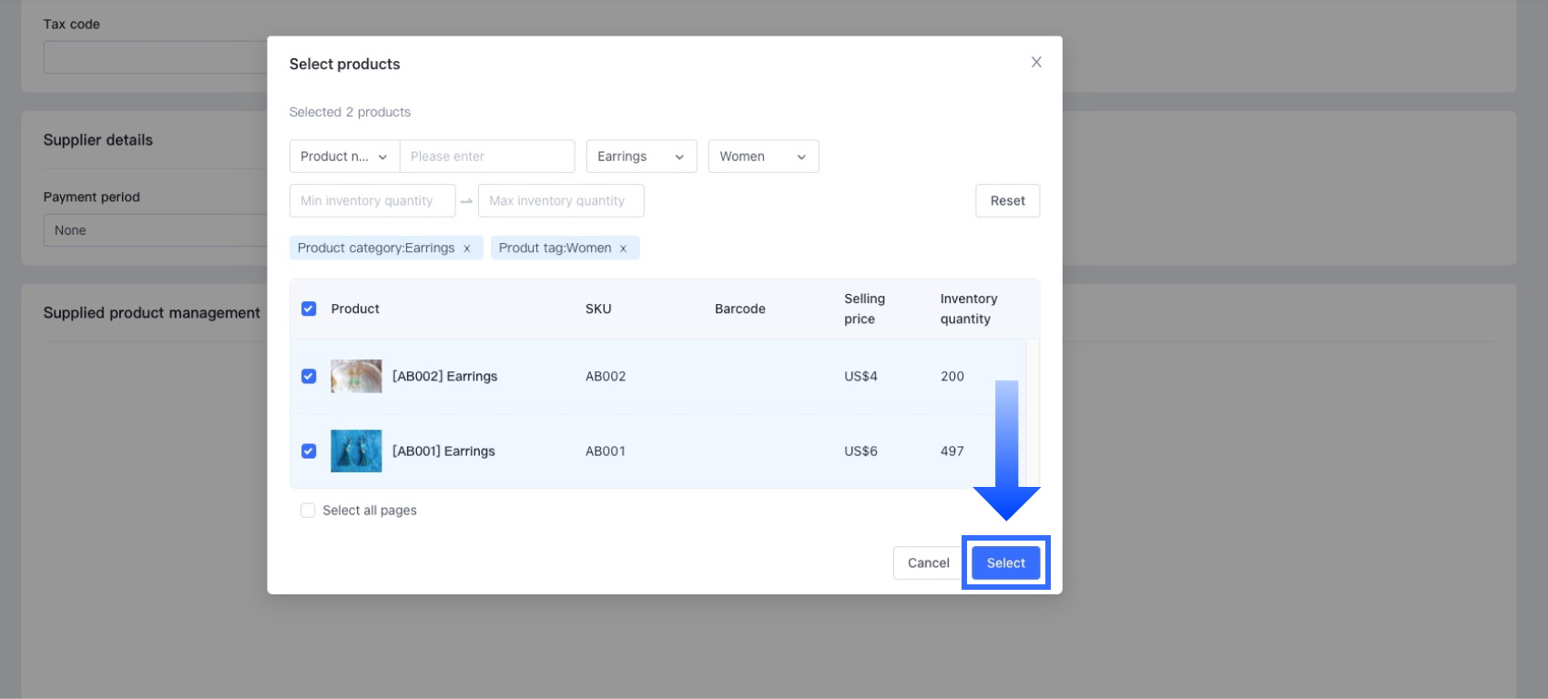Click the AB002 Earrings product thumbnail

coord(356,376)
